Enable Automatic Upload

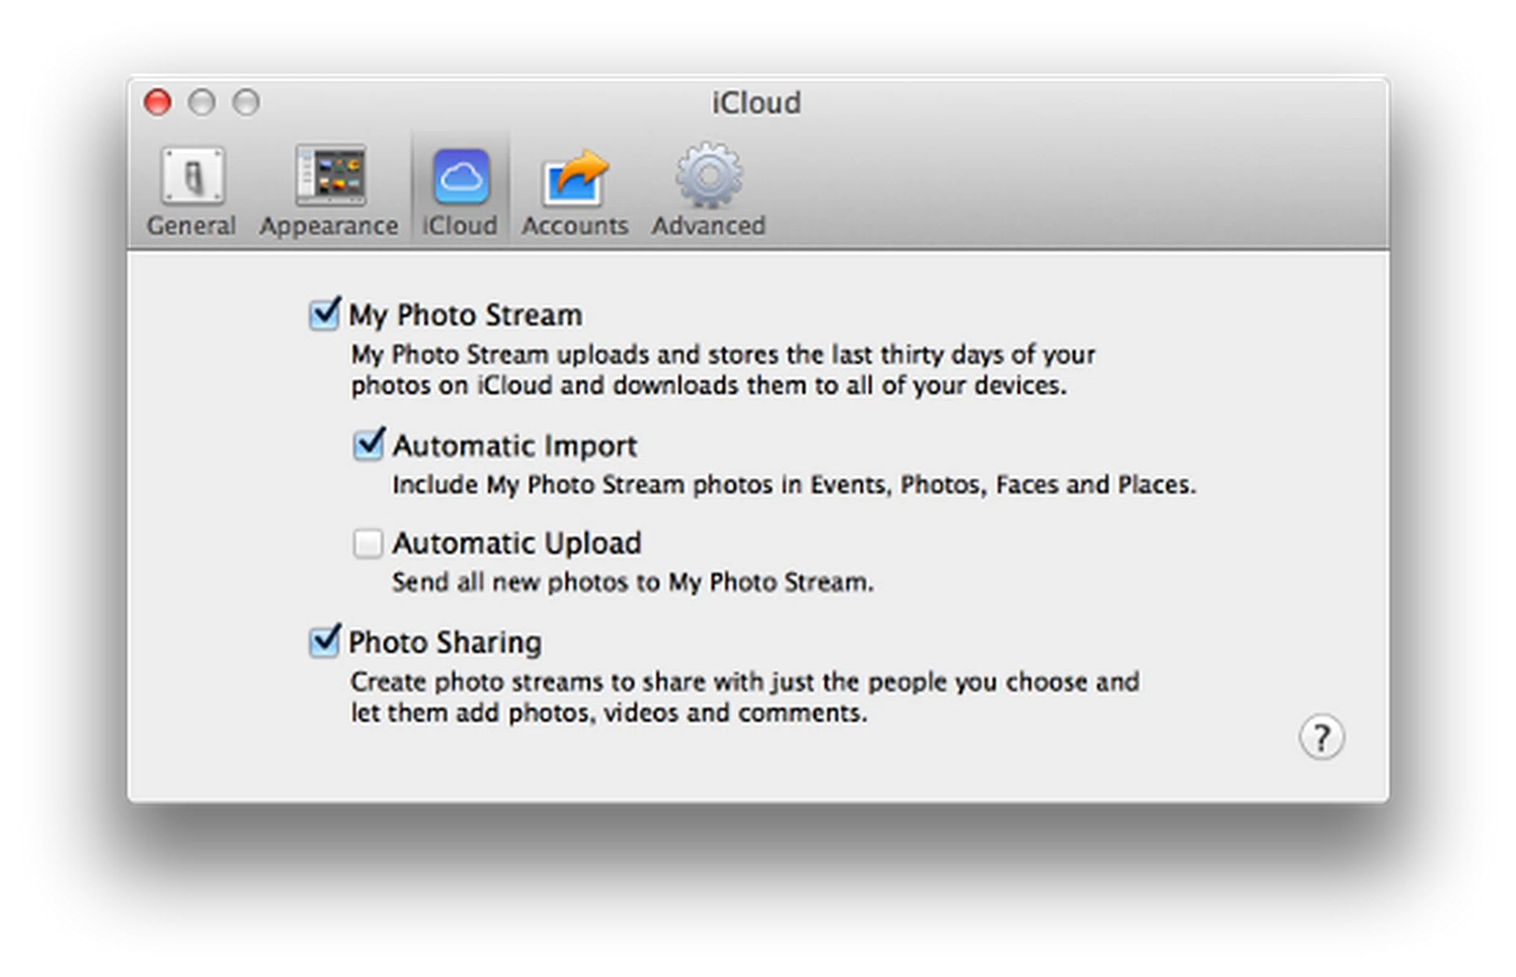point(368,544)
